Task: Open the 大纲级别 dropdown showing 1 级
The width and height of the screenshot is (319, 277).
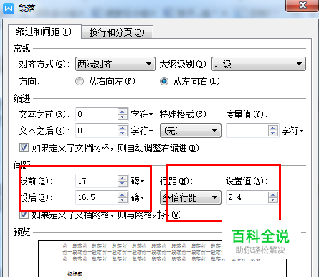Action: [x=259, y=64]
